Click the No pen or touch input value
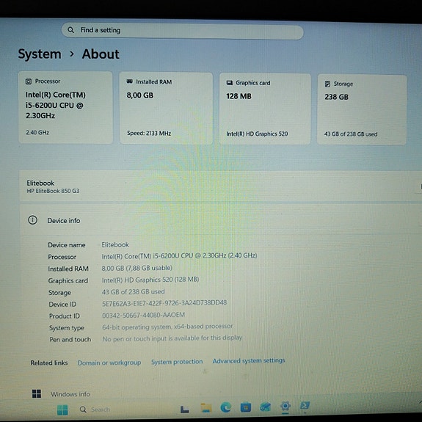Viewport: 422px width, 422px height. point(172,338)
